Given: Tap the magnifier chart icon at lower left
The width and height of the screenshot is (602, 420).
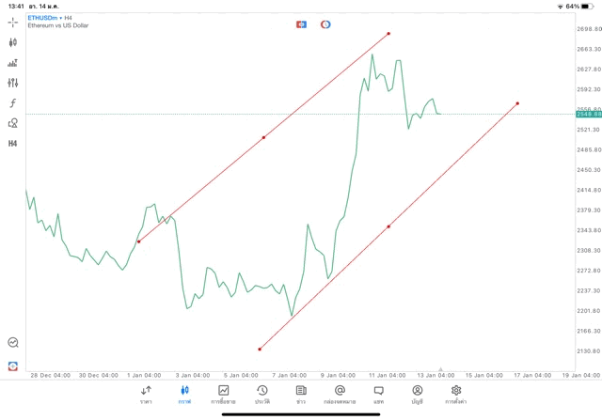Looking at the screenshot, I should click(x=12, y=343).
